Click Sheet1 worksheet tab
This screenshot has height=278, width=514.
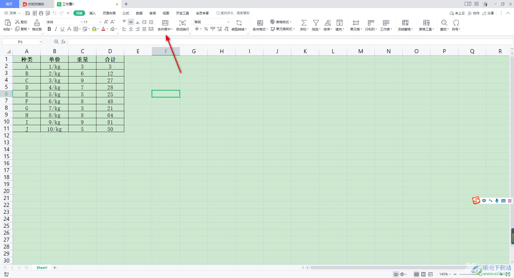click(42, 268)
